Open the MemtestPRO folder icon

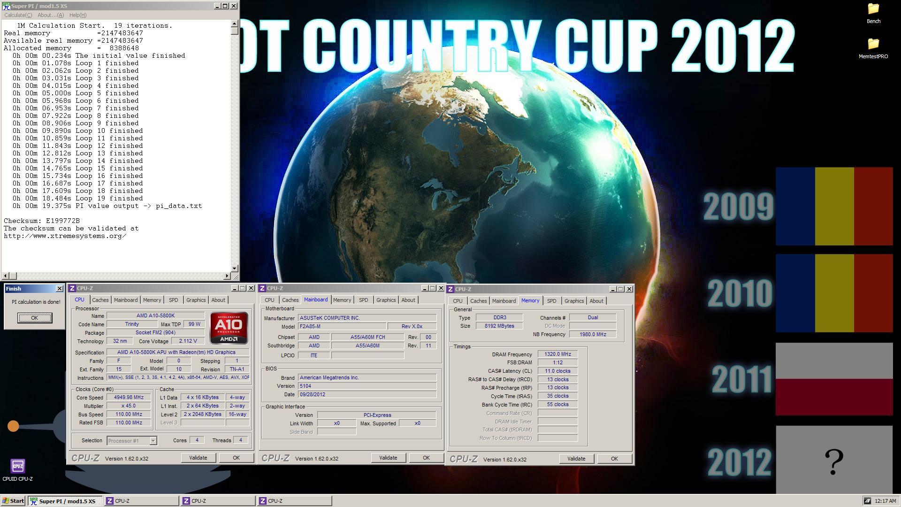click(873, 48)
